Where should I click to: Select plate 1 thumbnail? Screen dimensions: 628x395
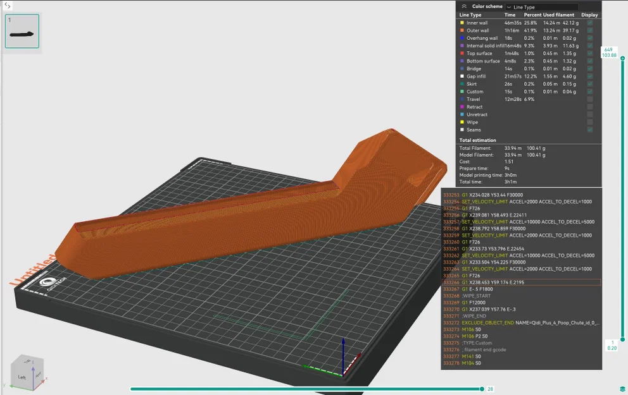(22, 31)
